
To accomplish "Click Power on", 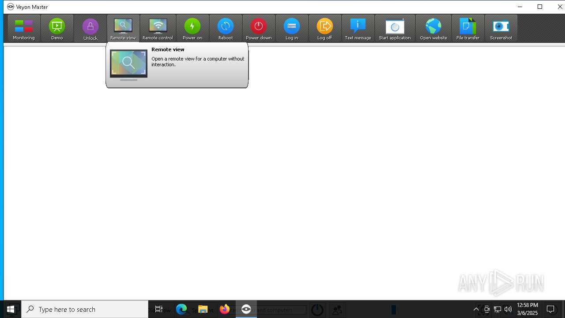I will click(x=192, y=29).
